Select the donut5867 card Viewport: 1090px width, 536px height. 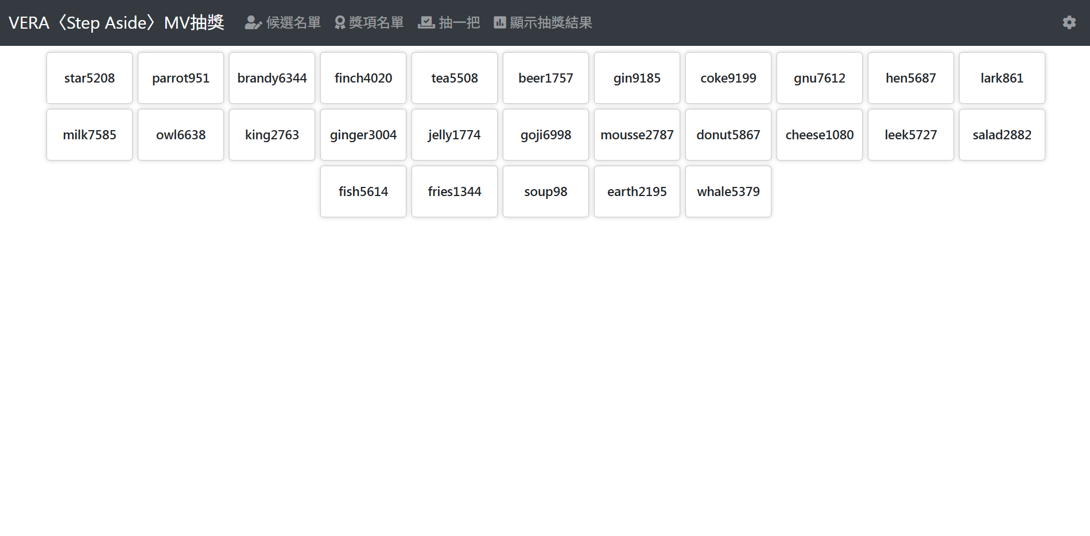click(728, 135)
